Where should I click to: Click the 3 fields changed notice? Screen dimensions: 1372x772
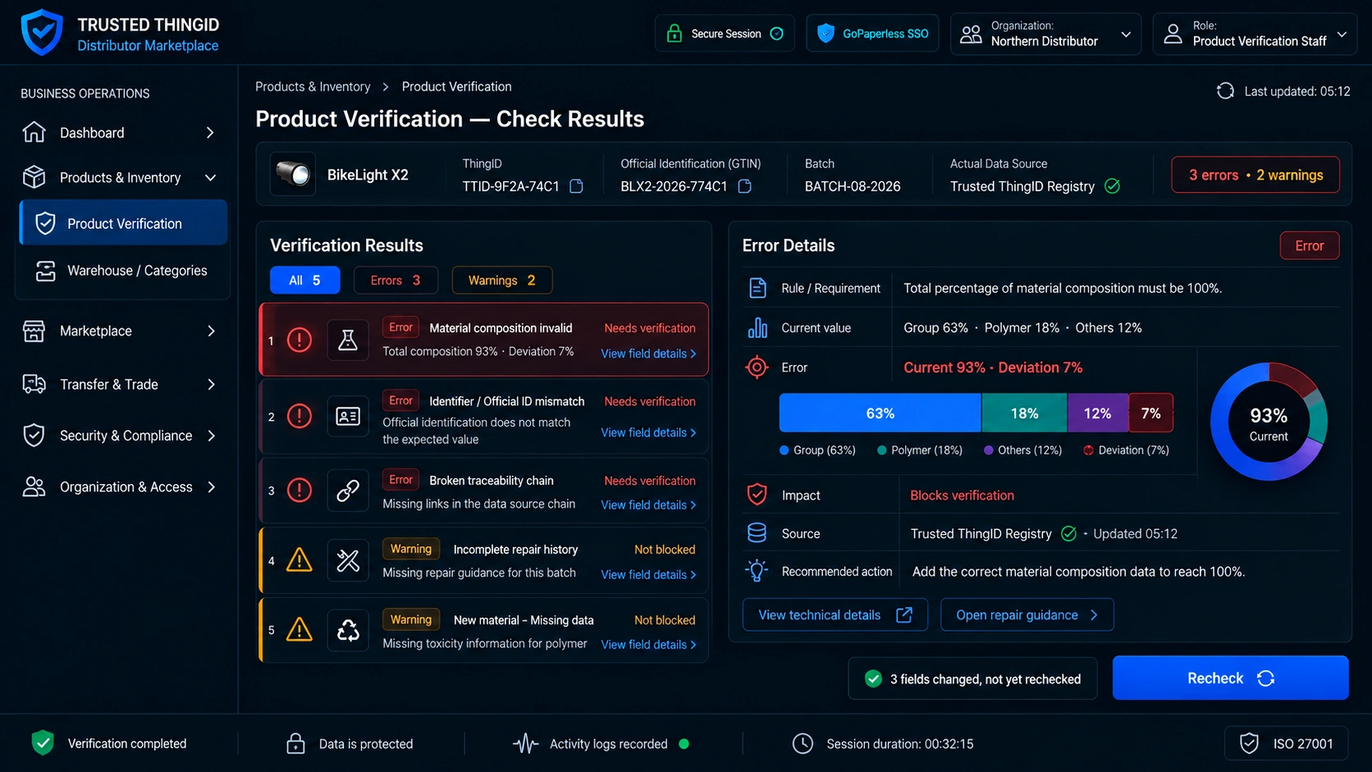tap(972, 678)
